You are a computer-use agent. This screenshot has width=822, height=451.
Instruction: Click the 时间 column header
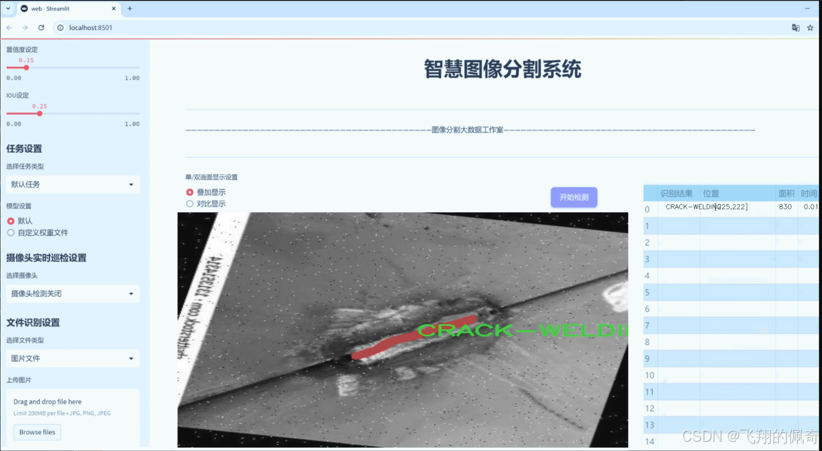[x=809, y=194]
